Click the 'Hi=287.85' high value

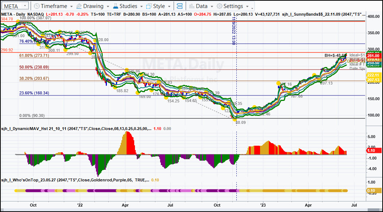pos(222,15)
